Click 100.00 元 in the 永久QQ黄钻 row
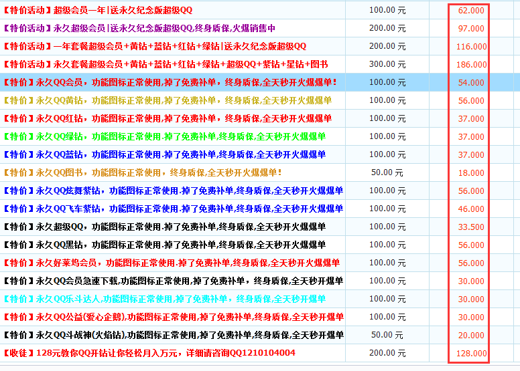The image size is (520, 371). (387, 100)
